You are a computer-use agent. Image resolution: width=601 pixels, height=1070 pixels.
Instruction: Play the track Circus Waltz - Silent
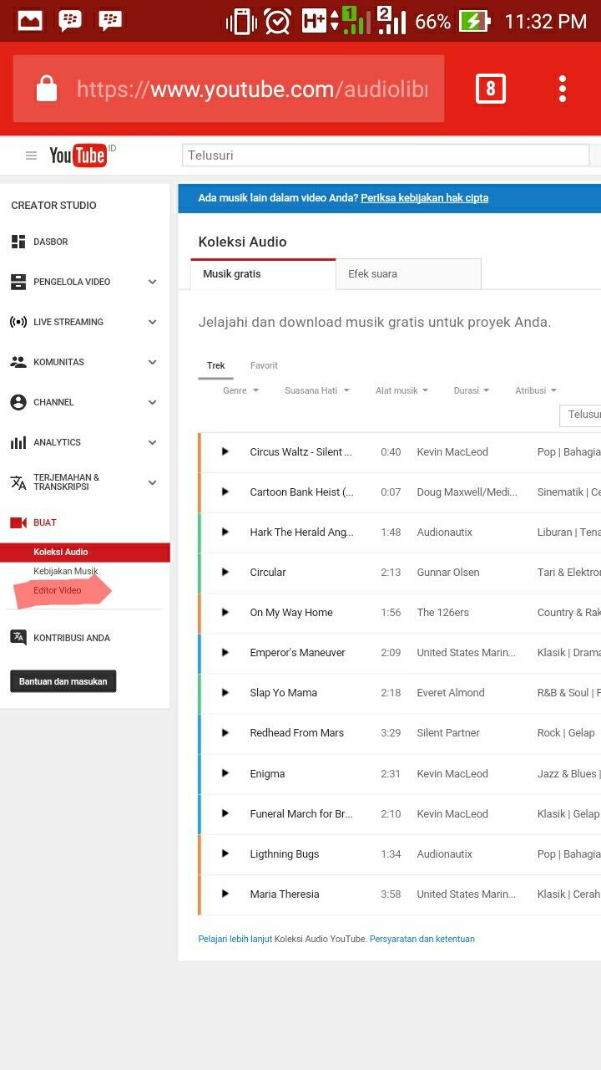[x=225, y=451]
